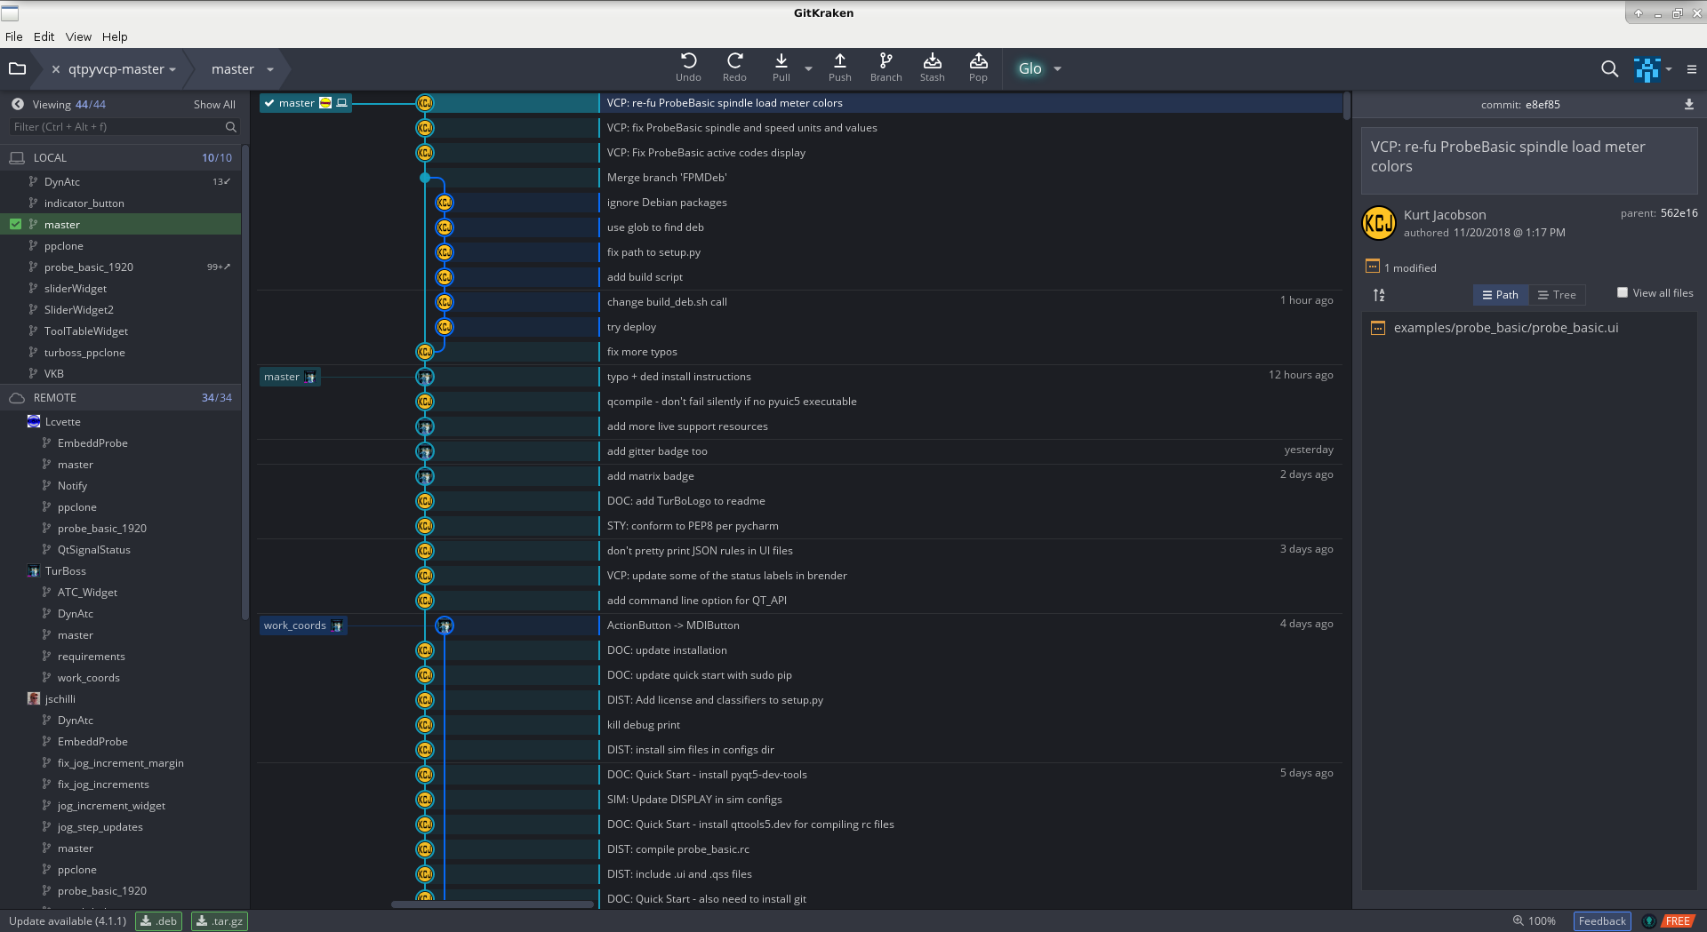Image resolution: width=1707 pixels, height=932 pixels.
Task: Click the Feedback button
Action: tap(1602, 920)
